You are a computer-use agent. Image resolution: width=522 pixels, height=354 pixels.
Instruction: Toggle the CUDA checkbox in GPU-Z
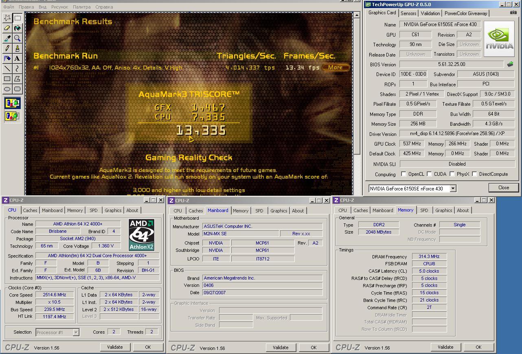click(429, 174)
